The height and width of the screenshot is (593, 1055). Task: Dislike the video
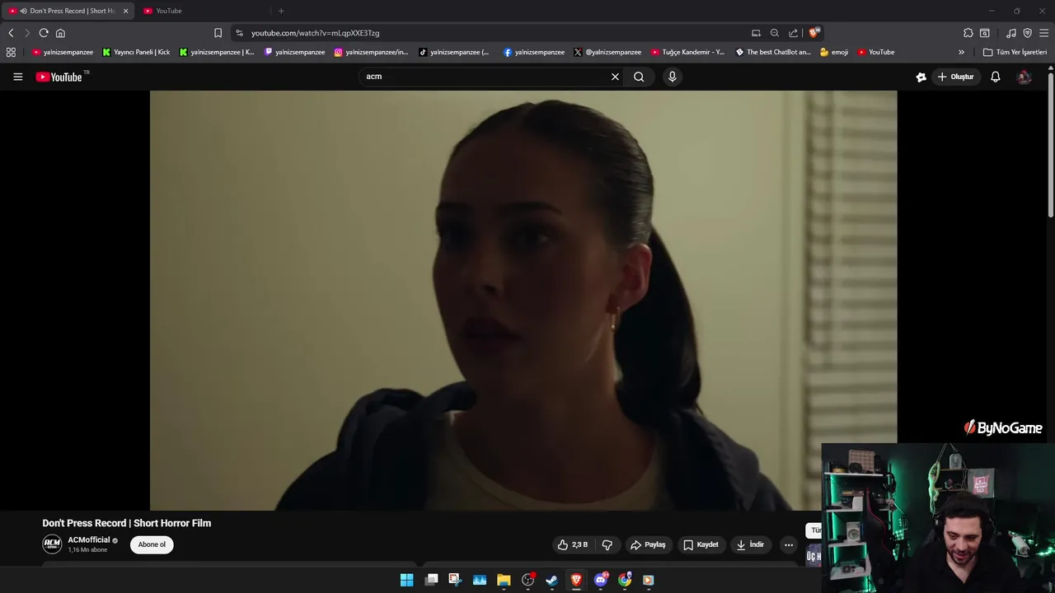coord(607,544)
